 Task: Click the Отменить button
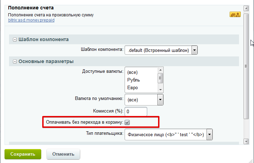pyautogui.click(x=63, y=154)
